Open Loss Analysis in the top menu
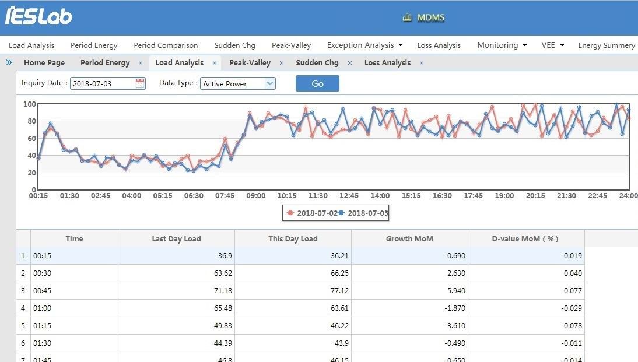 [x=439, y=45]
